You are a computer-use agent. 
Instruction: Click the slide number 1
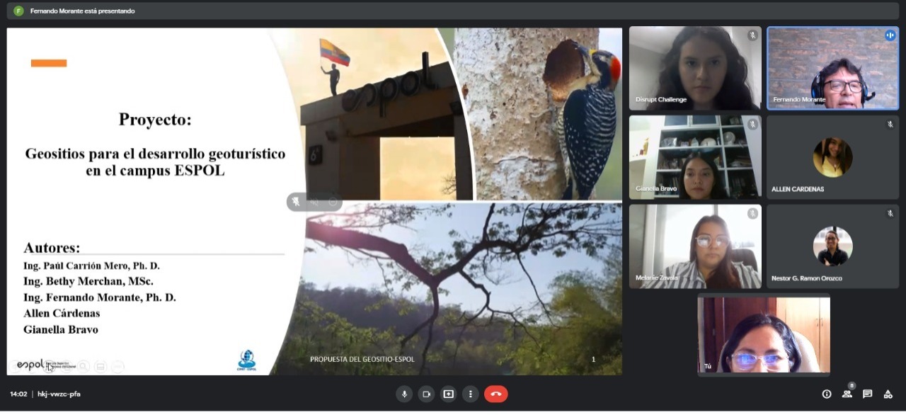pyautogui.click(x=593, y=359)
